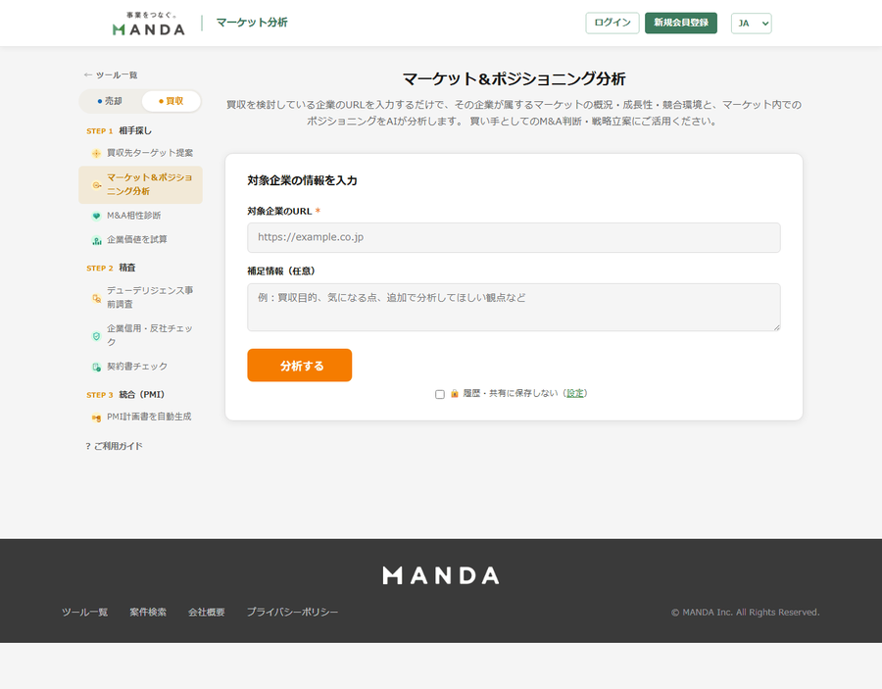The height and width of the screenshot is (689, 882).
Task: Focus the 補足情報 textarea
Action: [x=514, y=307]
